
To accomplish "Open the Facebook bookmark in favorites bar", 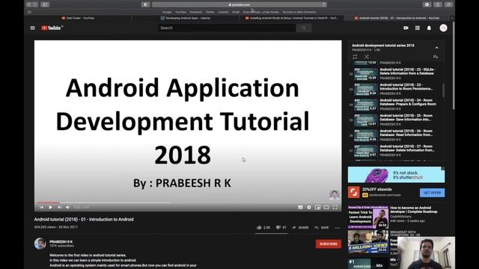I will click(195, 12).
